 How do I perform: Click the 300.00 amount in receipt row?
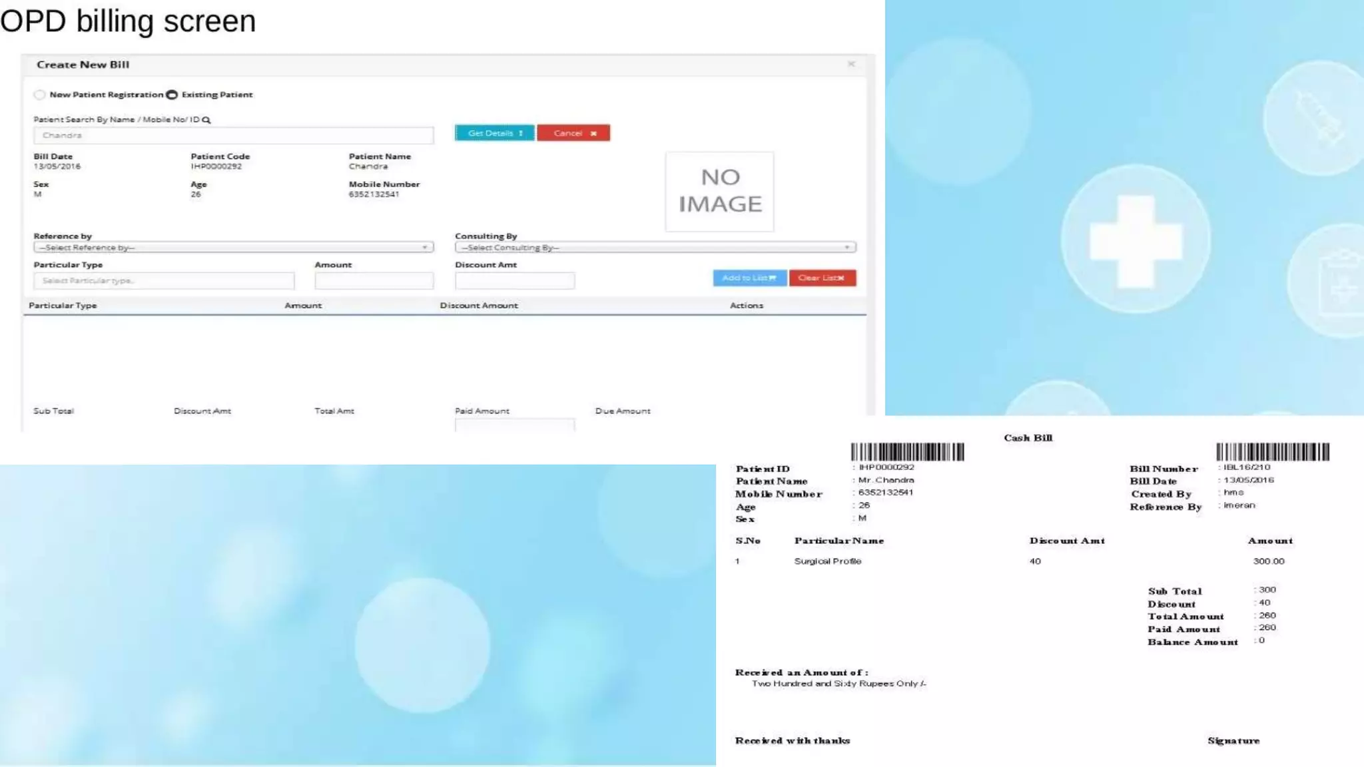click(1269, 561)
